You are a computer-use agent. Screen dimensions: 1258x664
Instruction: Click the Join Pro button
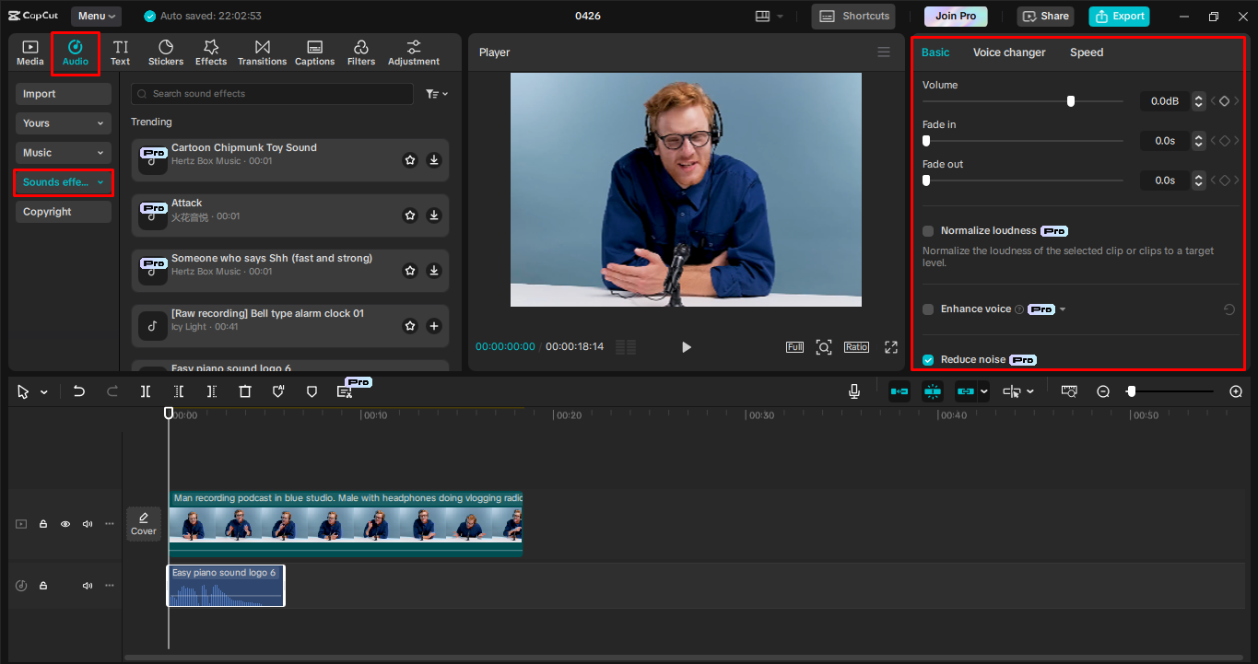click(x=956, y=16)
